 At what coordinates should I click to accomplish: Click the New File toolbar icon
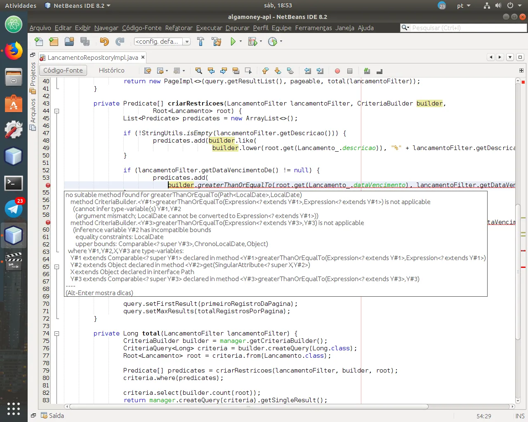coord(39,42)
